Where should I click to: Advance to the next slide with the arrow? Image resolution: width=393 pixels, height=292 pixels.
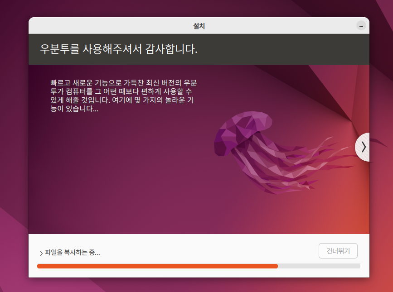point(363,147)
